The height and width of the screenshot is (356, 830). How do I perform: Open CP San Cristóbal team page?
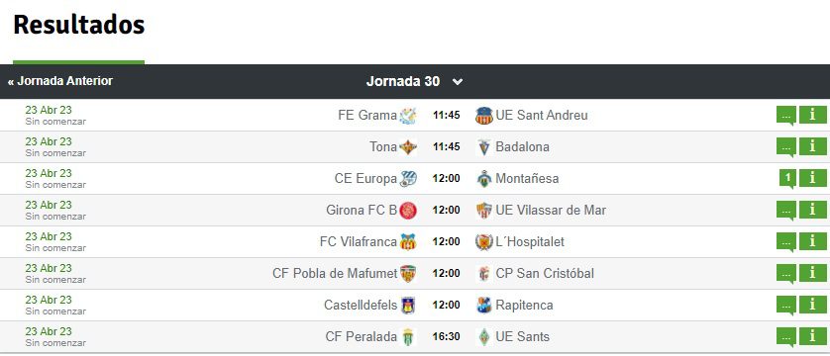(x=545, y=274)
